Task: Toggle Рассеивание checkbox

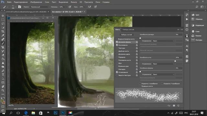Action: (117, 45)
